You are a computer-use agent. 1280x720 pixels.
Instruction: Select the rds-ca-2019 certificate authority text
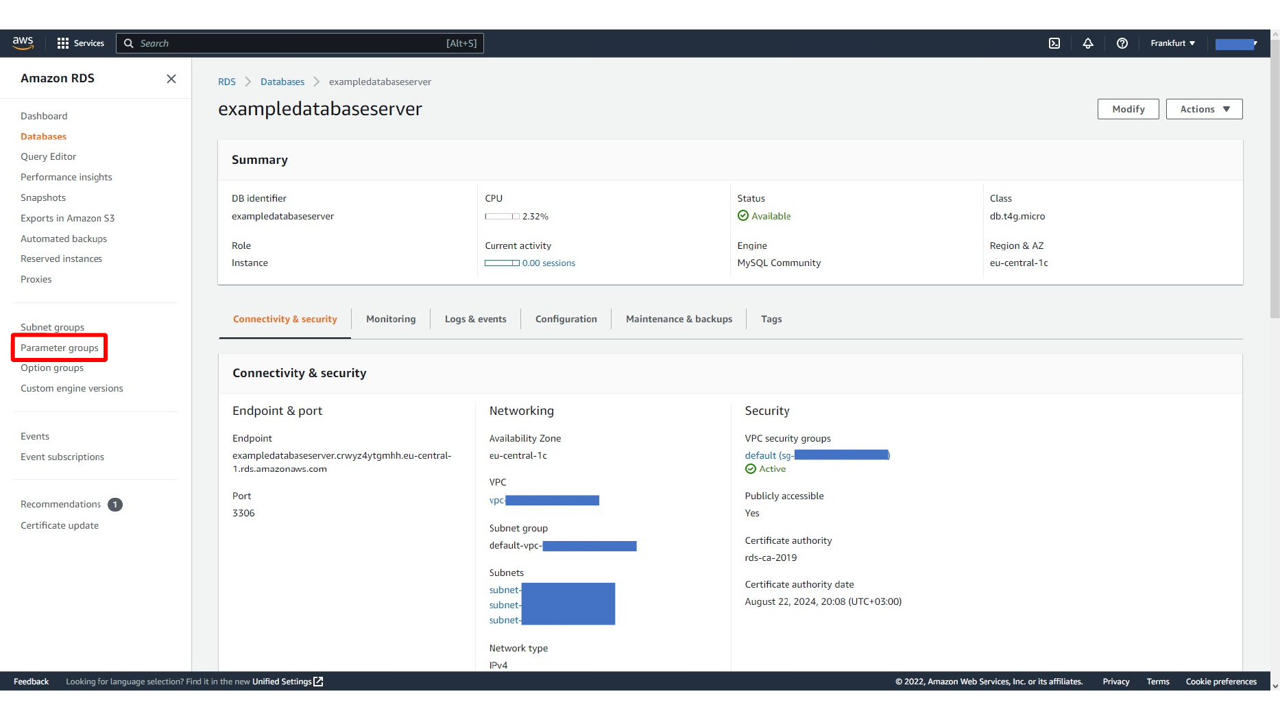pyautogui.click(x=771, y=557)
